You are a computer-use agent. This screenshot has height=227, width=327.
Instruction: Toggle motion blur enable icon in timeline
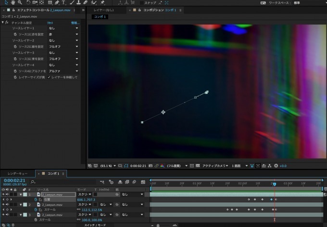(134, 182)
